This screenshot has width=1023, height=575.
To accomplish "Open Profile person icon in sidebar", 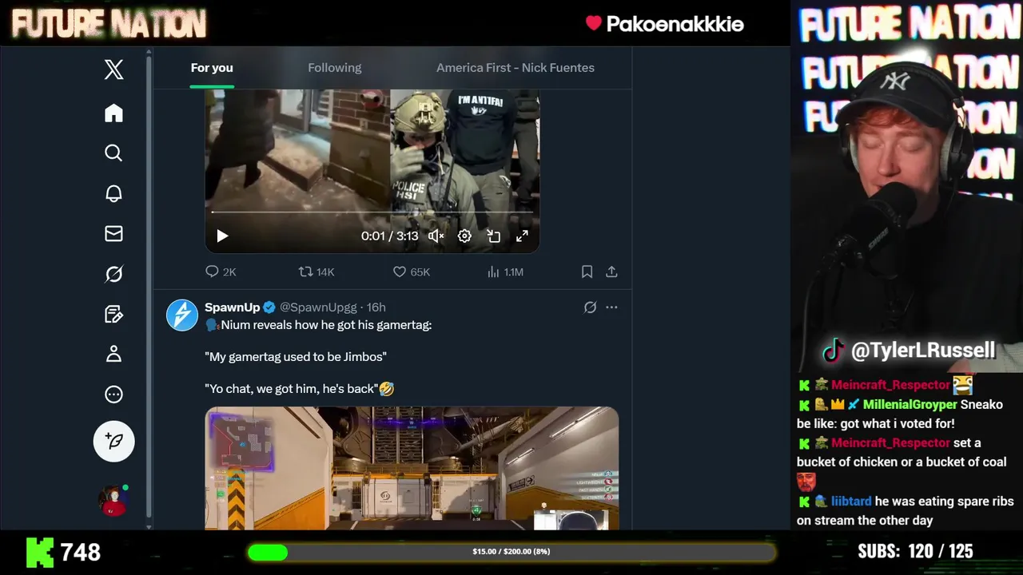I will click(x=113, y=354).
